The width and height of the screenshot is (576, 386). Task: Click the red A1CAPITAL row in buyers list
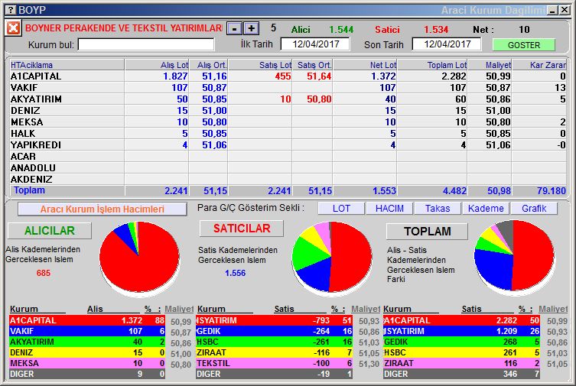(87, 320)
